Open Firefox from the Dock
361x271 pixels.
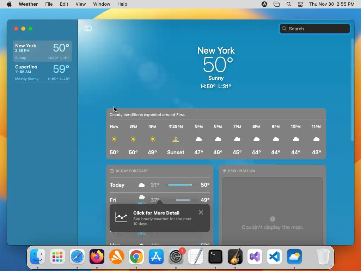[x=97, y=257]
